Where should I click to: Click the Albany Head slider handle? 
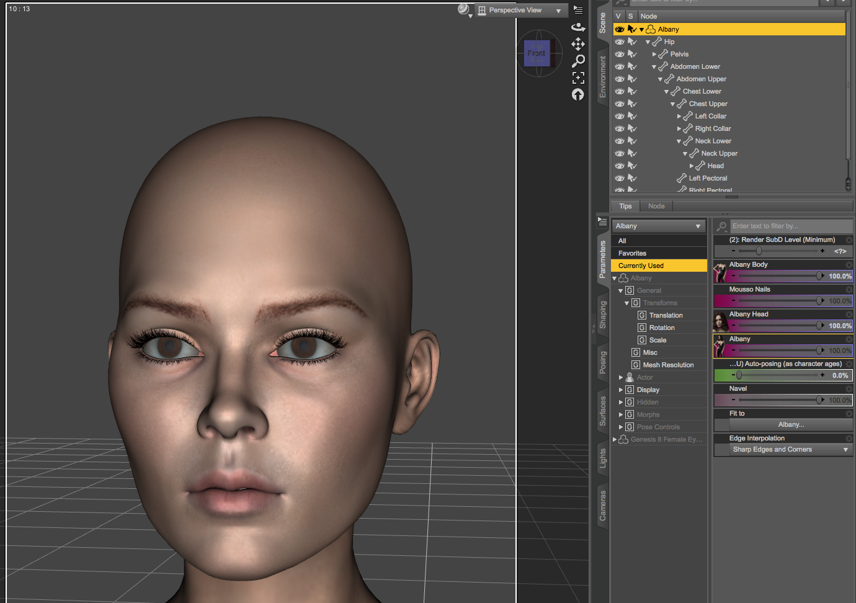tap(819, 326)
